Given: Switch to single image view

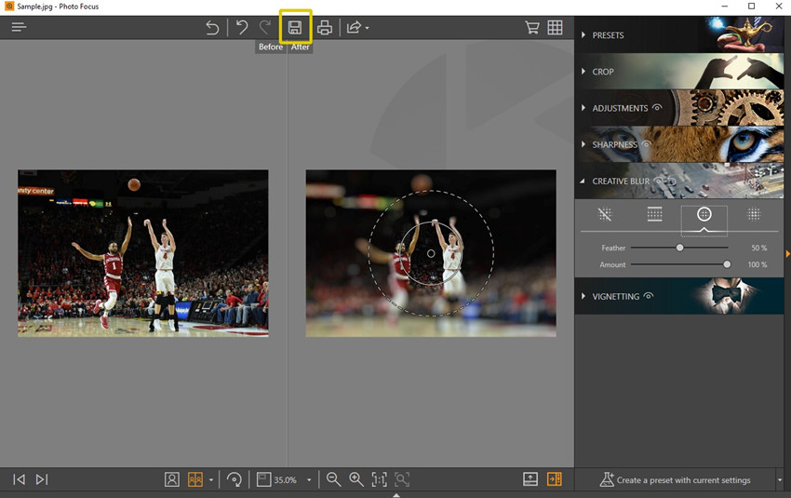Looking at the screenshot, I should pos(172,479).
